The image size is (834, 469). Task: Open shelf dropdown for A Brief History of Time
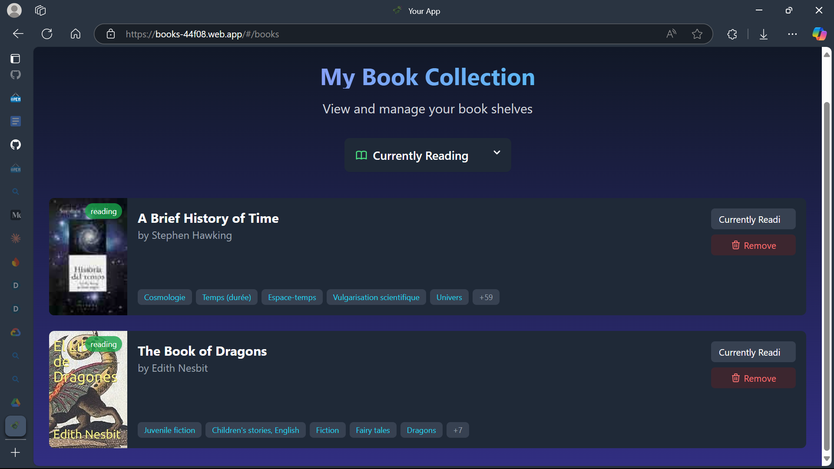click(753, 219)
